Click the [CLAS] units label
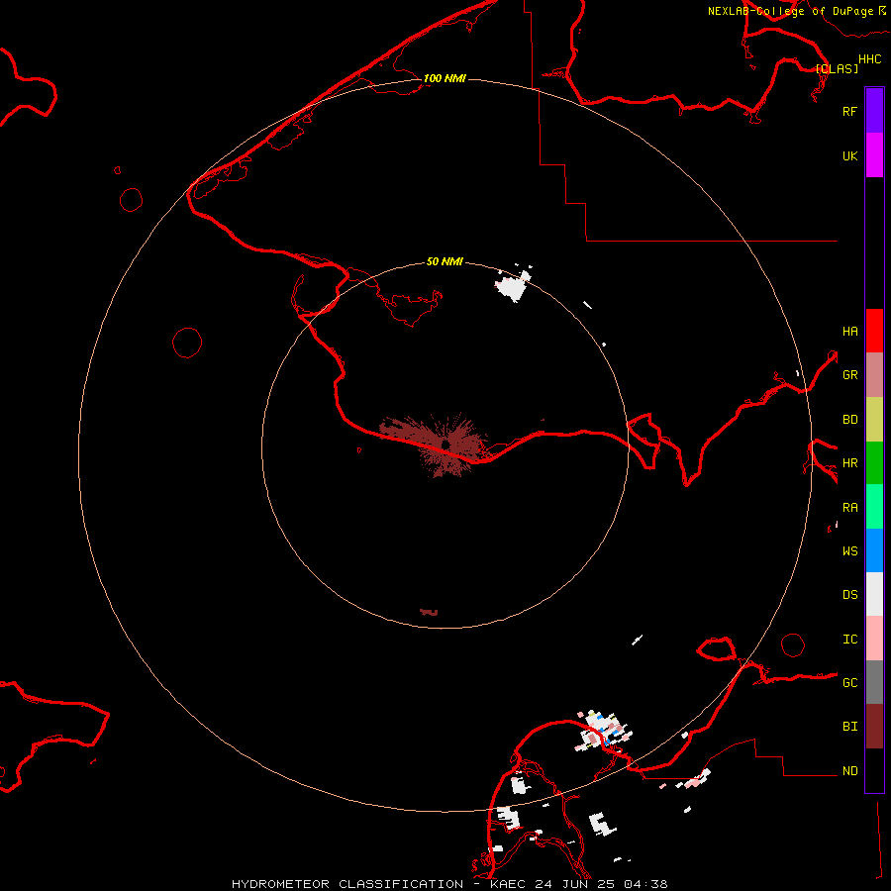 837,68
